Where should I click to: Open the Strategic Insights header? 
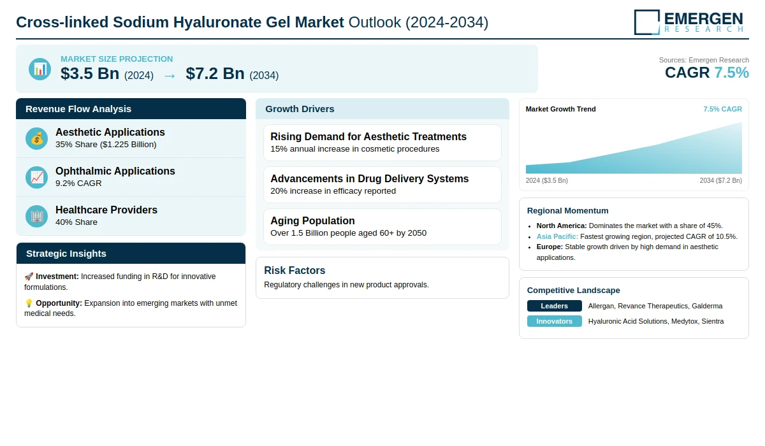[x=131, y=253]
